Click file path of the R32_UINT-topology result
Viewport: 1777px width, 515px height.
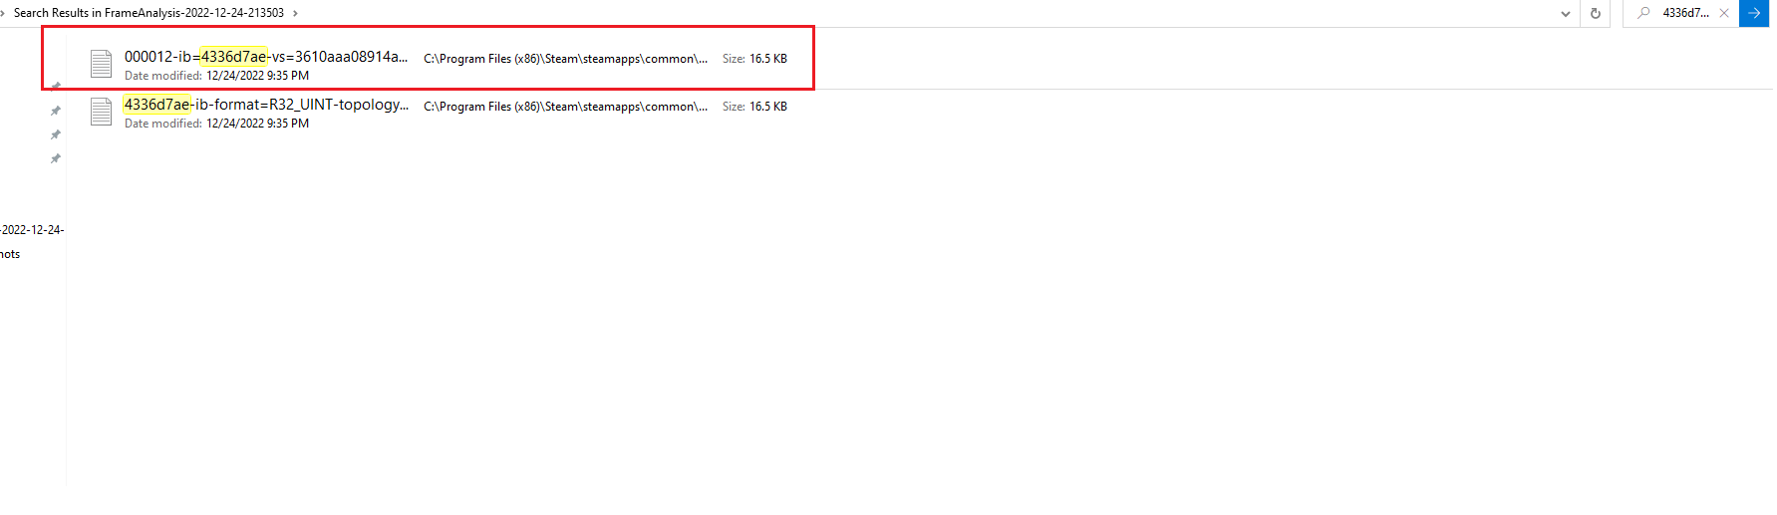tap(565, 107)
